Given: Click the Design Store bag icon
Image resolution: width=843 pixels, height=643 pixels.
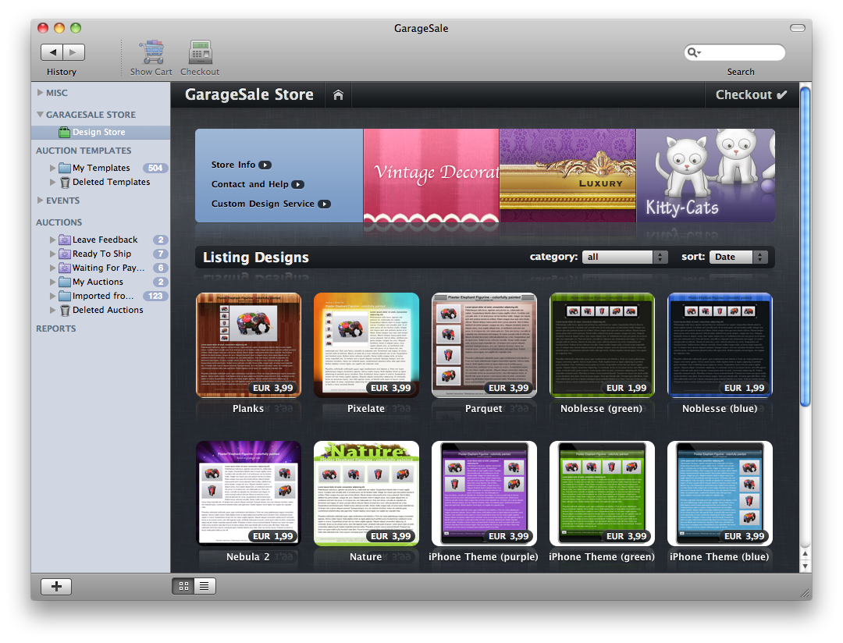Looking at the screenshot, I should point(65,132).
